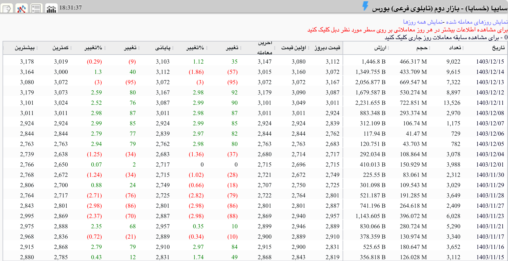Click the قیمت دیروز column header

click(327, 48)
